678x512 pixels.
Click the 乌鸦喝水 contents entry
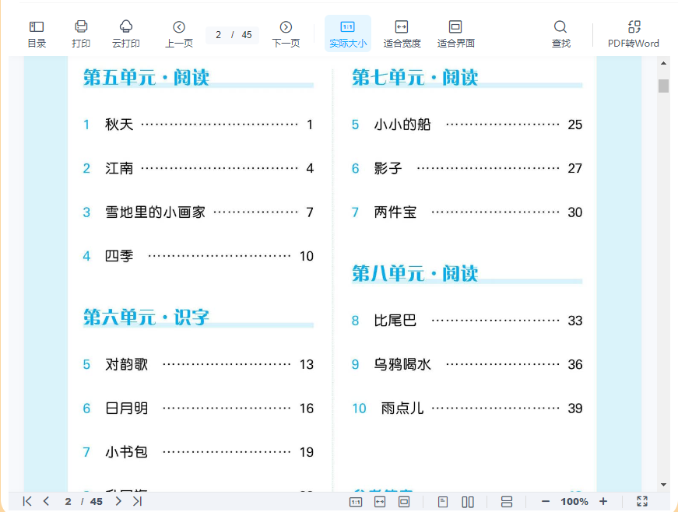coord(402,364)
